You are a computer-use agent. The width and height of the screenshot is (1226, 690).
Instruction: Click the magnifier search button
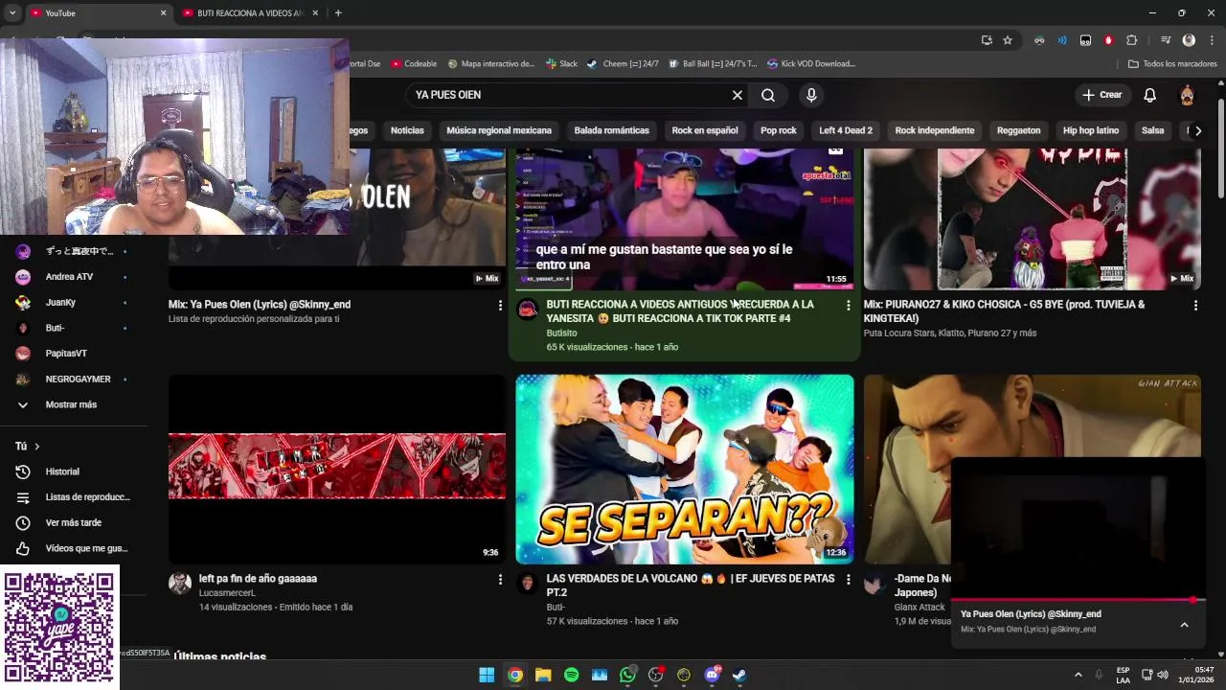[x=768, y=95]
